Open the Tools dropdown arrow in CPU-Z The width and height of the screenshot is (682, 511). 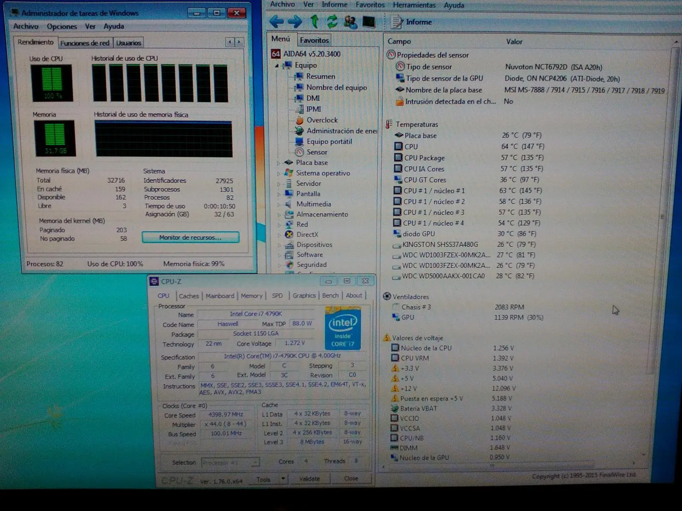pos(283,479)
